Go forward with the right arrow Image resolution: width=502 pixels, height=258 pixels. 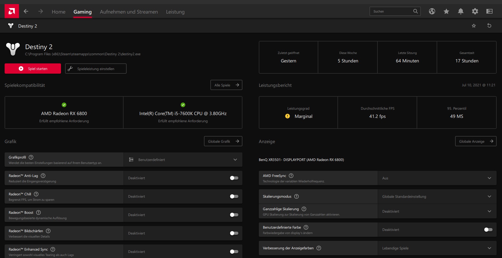coord(40,11)
